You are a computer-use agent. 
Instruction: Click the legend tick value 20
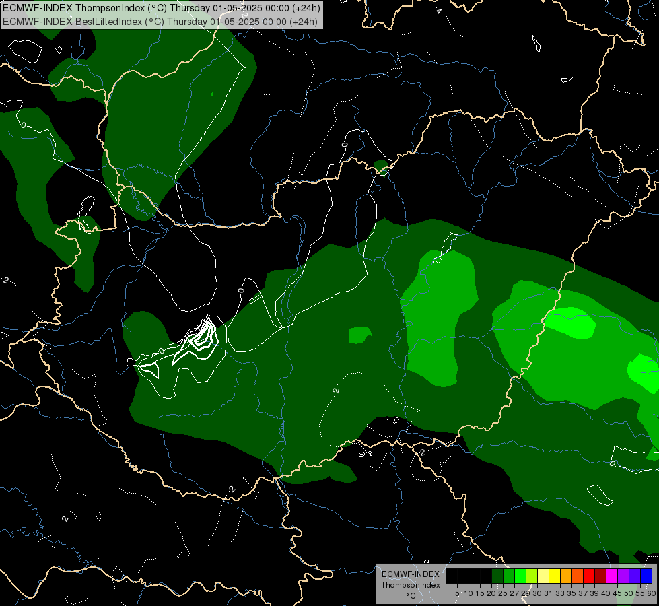click(x=491, y=593)
